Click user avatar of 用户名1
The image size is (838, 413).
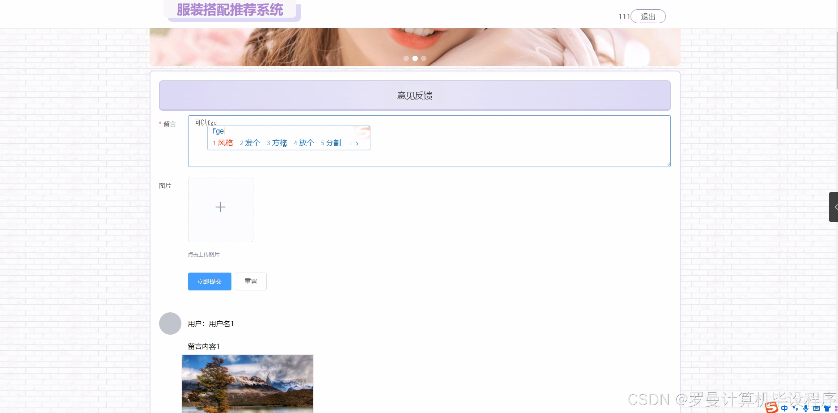pos(170,323)
